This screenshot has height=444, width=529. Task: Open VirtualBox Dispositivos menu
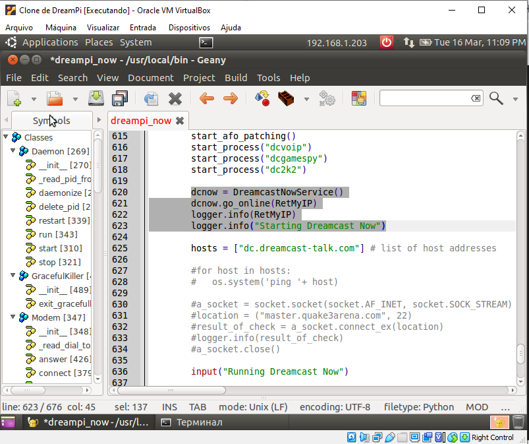(189, 27)
